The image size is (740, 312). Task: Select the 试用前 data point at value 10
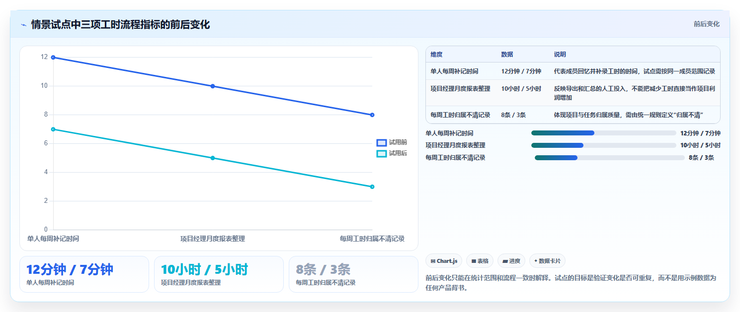(213, 86)
